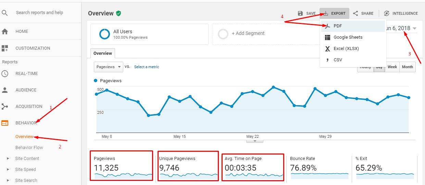Click the search magnifier icon
This screenshot has width=425, height=185.
pyautogui.click(x=4, y=13)
